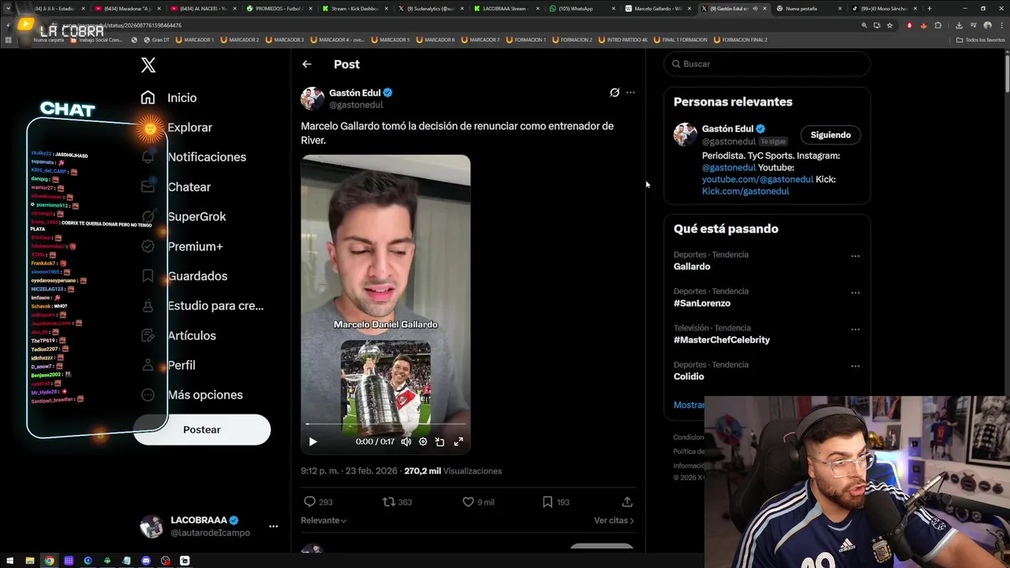Open SuperGrok in the sidebar
1010x568 pixels.
click(183, 216)
